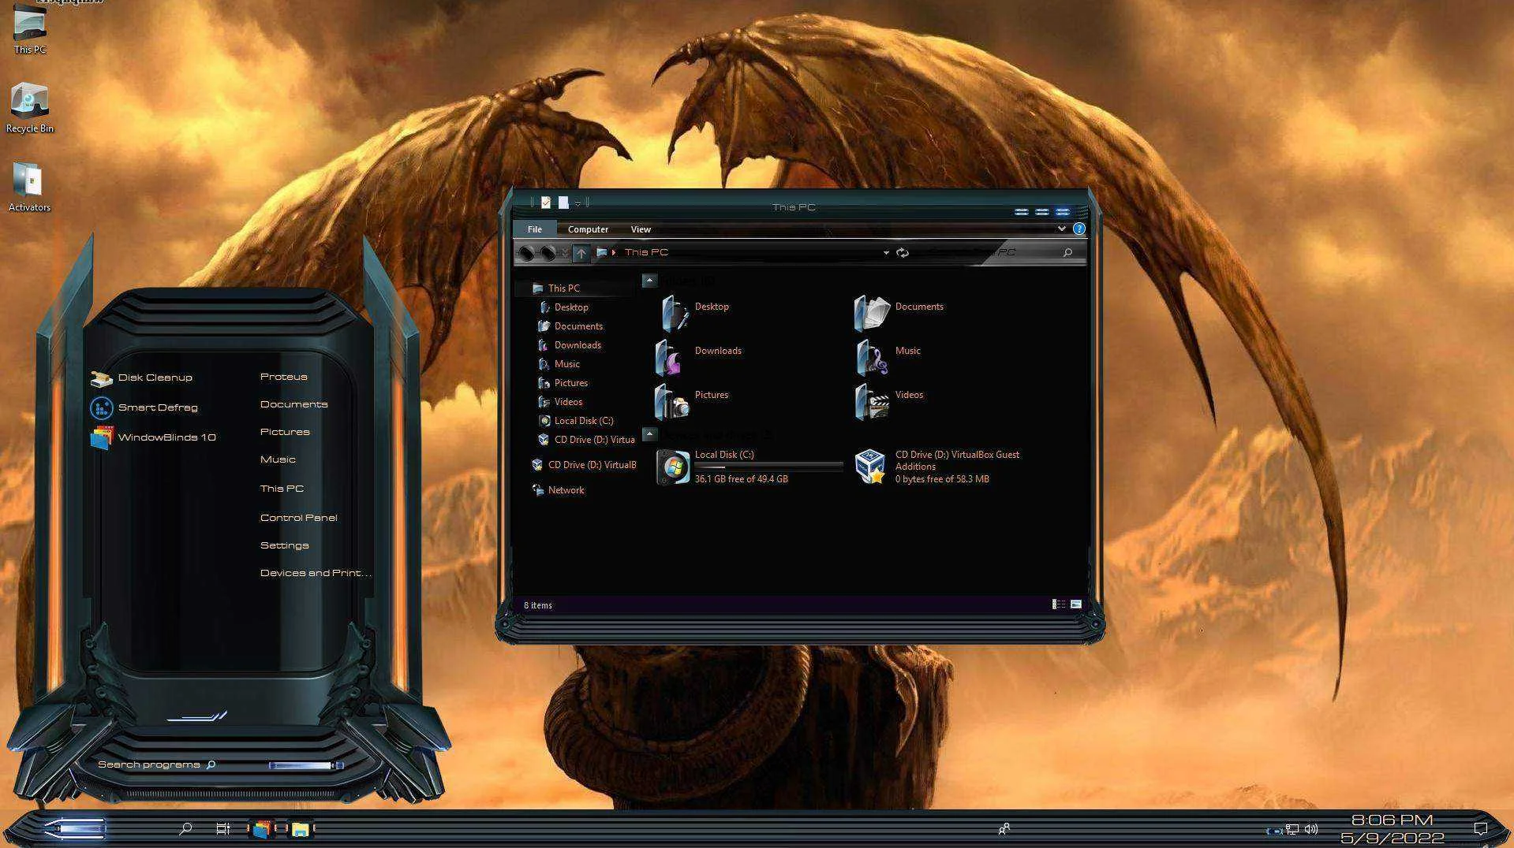Open the notification center icon
The width and height of the screenshot is (1514, 848).
1481,828
